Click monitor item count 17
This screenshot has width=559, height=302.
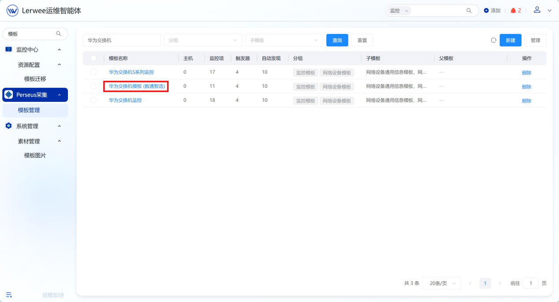(212, 72)
